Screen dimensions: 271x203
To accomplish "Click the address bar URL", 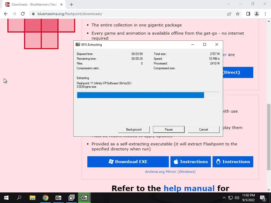I will click(x=70, y=14).
